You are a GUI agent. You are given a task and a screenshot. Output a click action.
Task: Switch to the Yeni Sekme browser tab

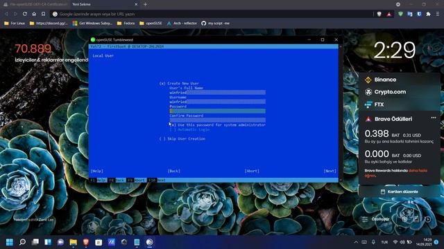[102, 4]
